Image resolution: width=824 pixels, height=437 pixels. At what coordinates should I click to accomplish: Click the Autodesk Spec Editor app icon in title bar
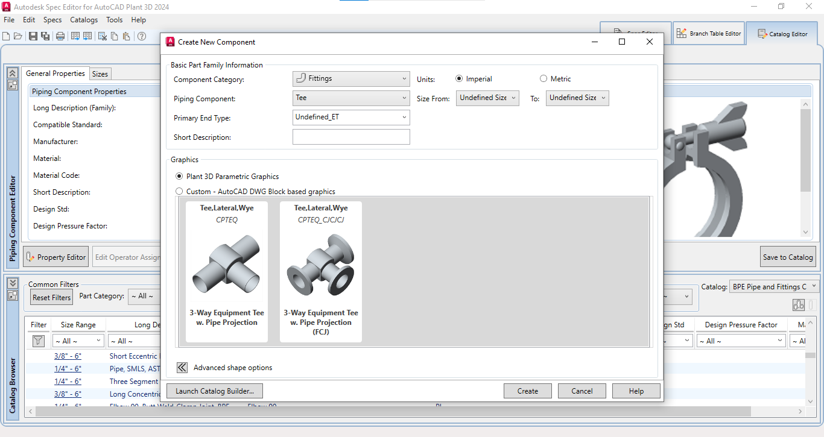[x=7, y=7]
